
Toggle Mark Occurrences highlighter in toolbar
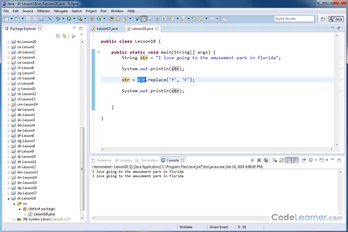point(144,19)
